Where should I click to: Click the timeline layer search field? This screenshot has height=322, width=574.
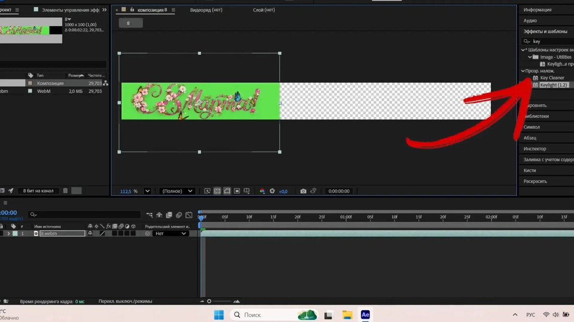click(x=84, y=215)
